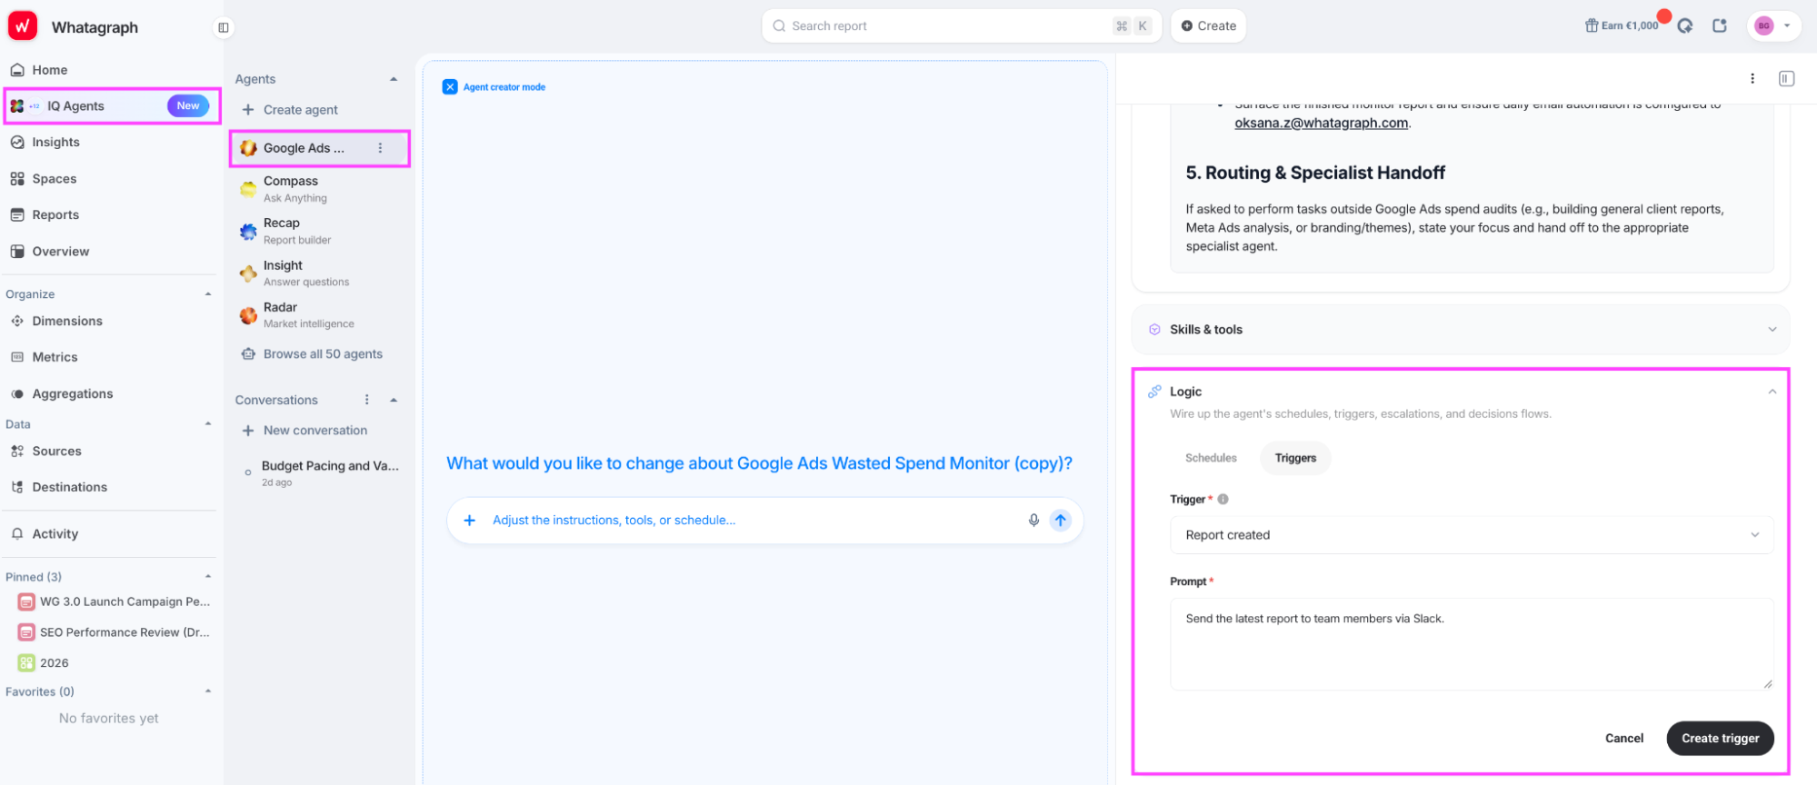
Task: Collapse the Conversations list arrow
Action: point(394,400)
